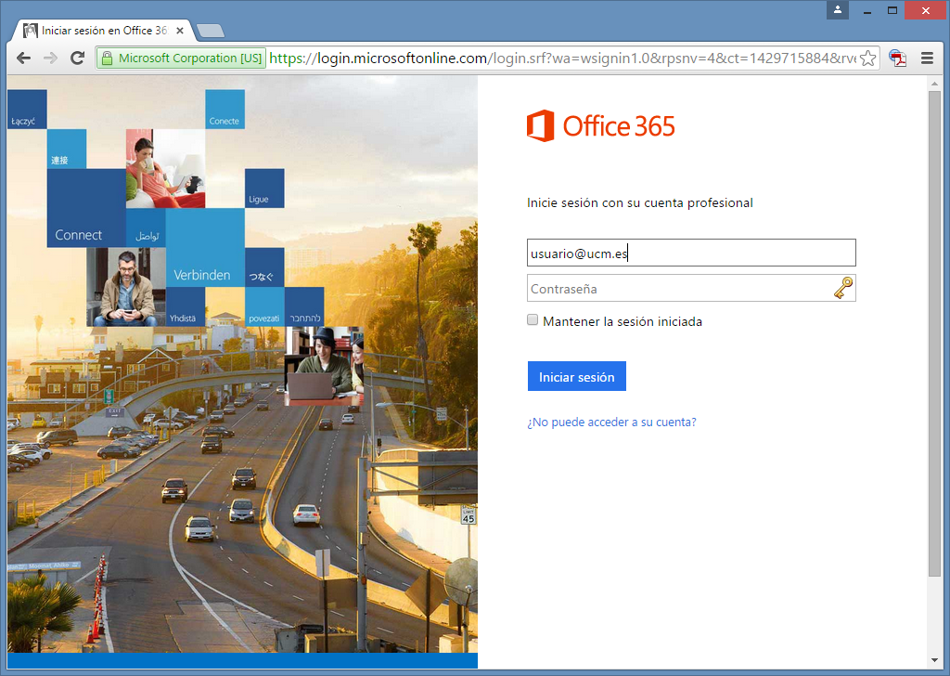Reload the Office 365 login page

coord(78,58)
